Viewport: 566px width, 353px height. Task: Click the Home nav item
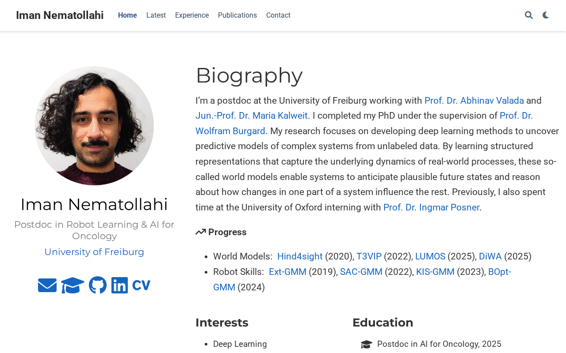[x=127, y=15]
